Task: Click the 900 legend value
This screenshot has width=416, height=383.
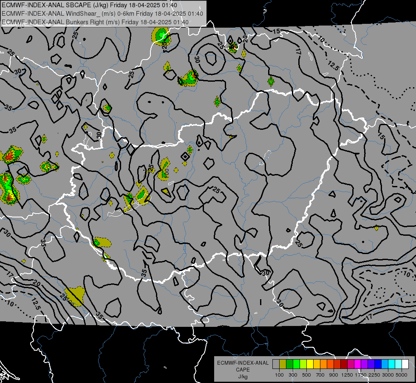Action: (334, 375)
